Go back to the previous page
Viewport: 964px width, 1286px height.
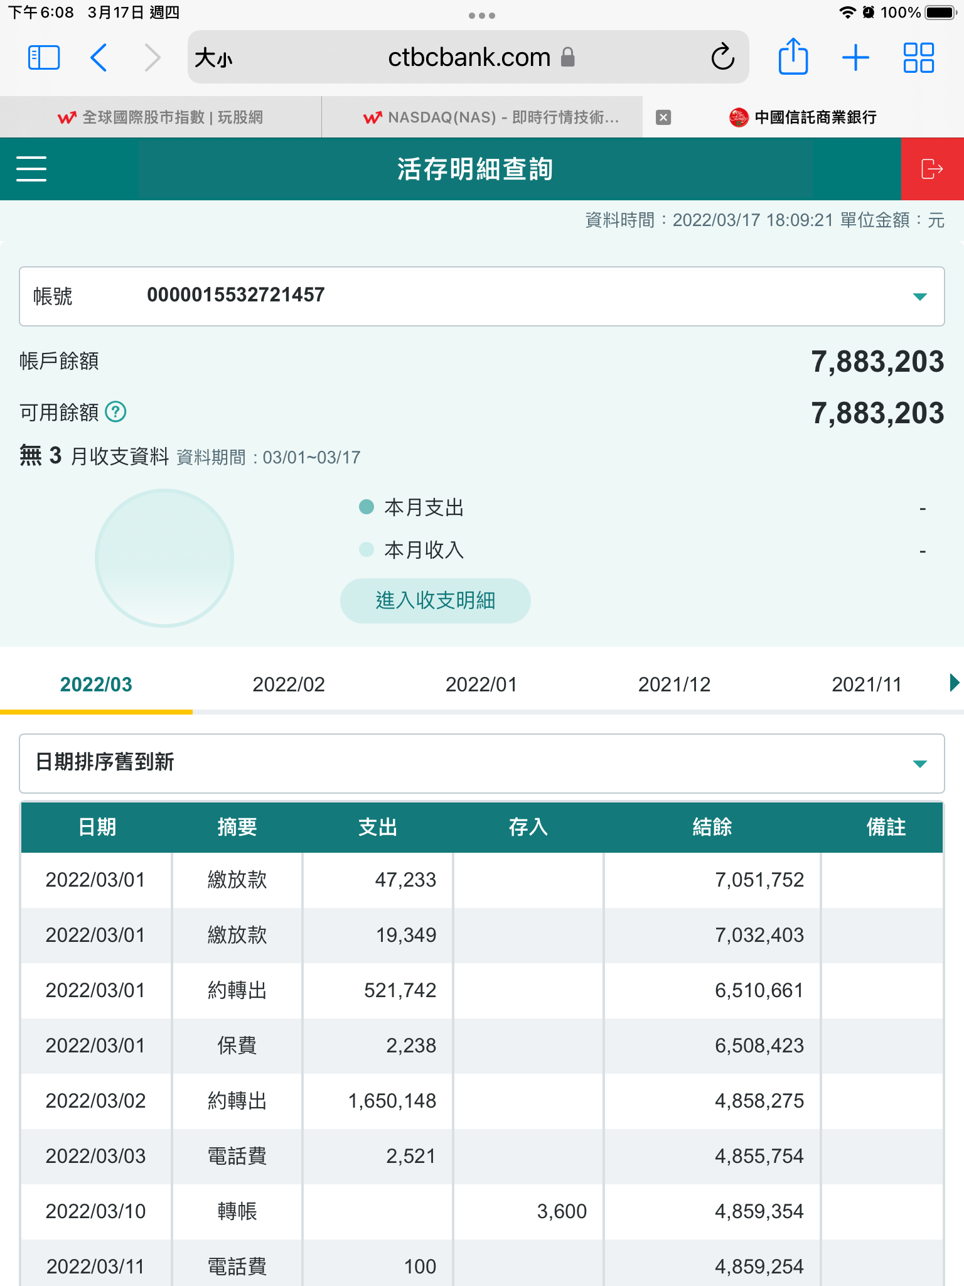tap(99, 58)
